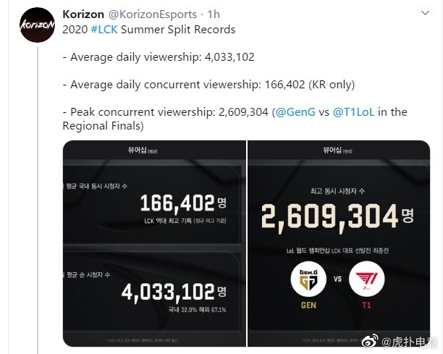The height and width of the screenshot is (354, 443).
Task: Click the Gen.G team logo
Action: tap(308, 279)
